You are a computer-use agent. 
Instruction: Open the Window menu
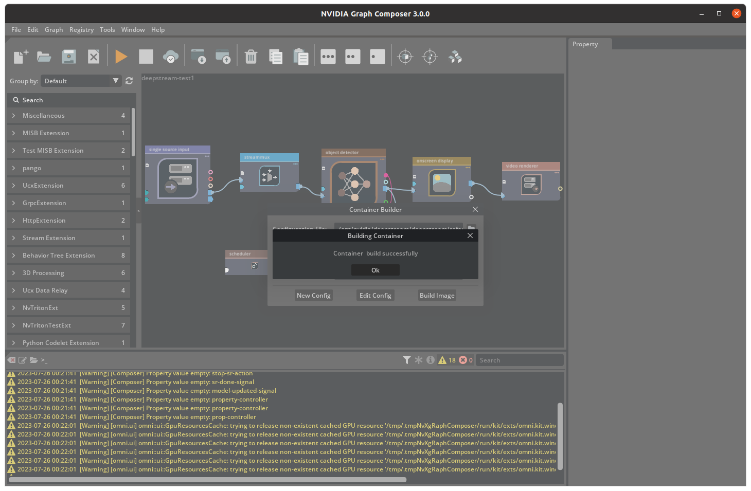pos(133,30)
